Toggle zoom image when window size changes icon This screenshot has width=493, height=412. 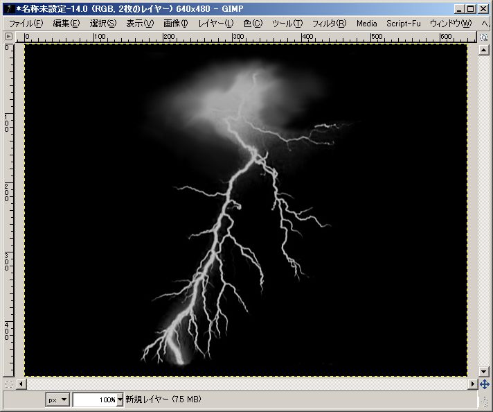tap(483, 37)
